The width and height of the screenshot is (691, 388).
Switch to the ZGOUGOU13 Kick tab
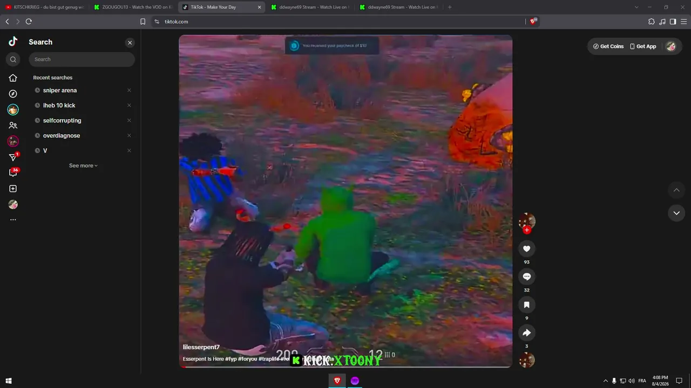132,7
